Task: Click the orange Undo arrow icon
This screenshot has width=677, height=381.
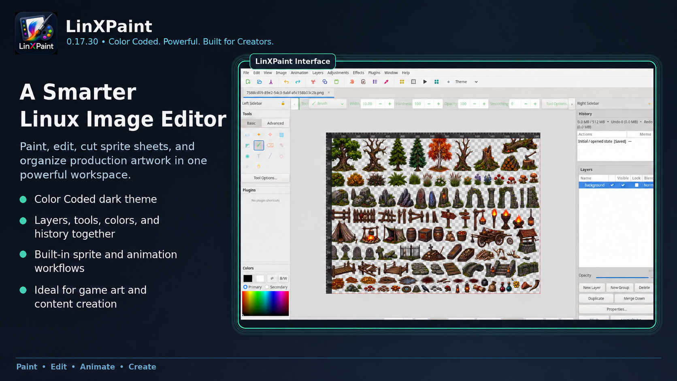Action: (x=286, y=82)
